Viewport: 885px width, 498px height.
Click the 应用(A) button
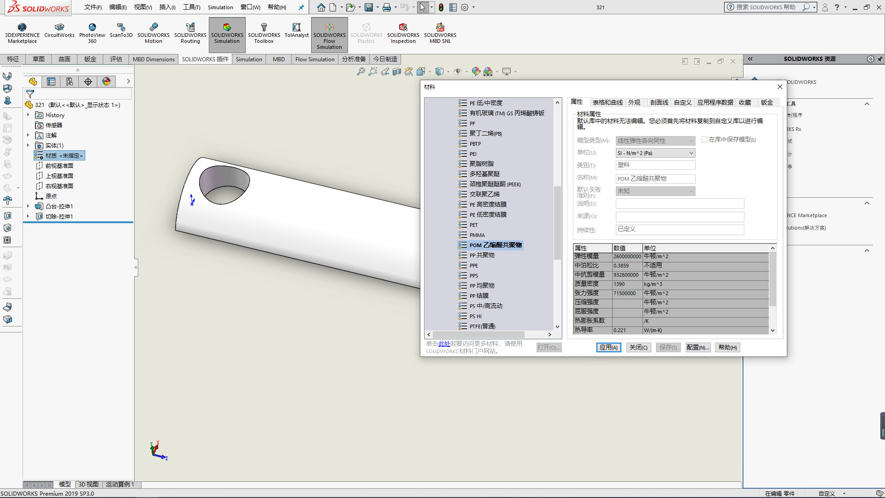[608, 347]
